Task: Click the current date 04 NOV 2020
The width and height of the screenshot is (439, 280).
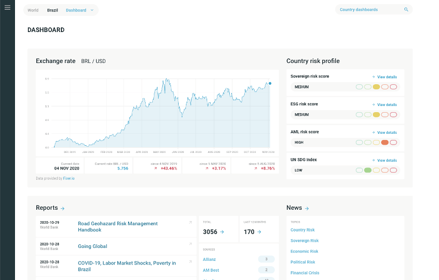Action: pos(67,168)
